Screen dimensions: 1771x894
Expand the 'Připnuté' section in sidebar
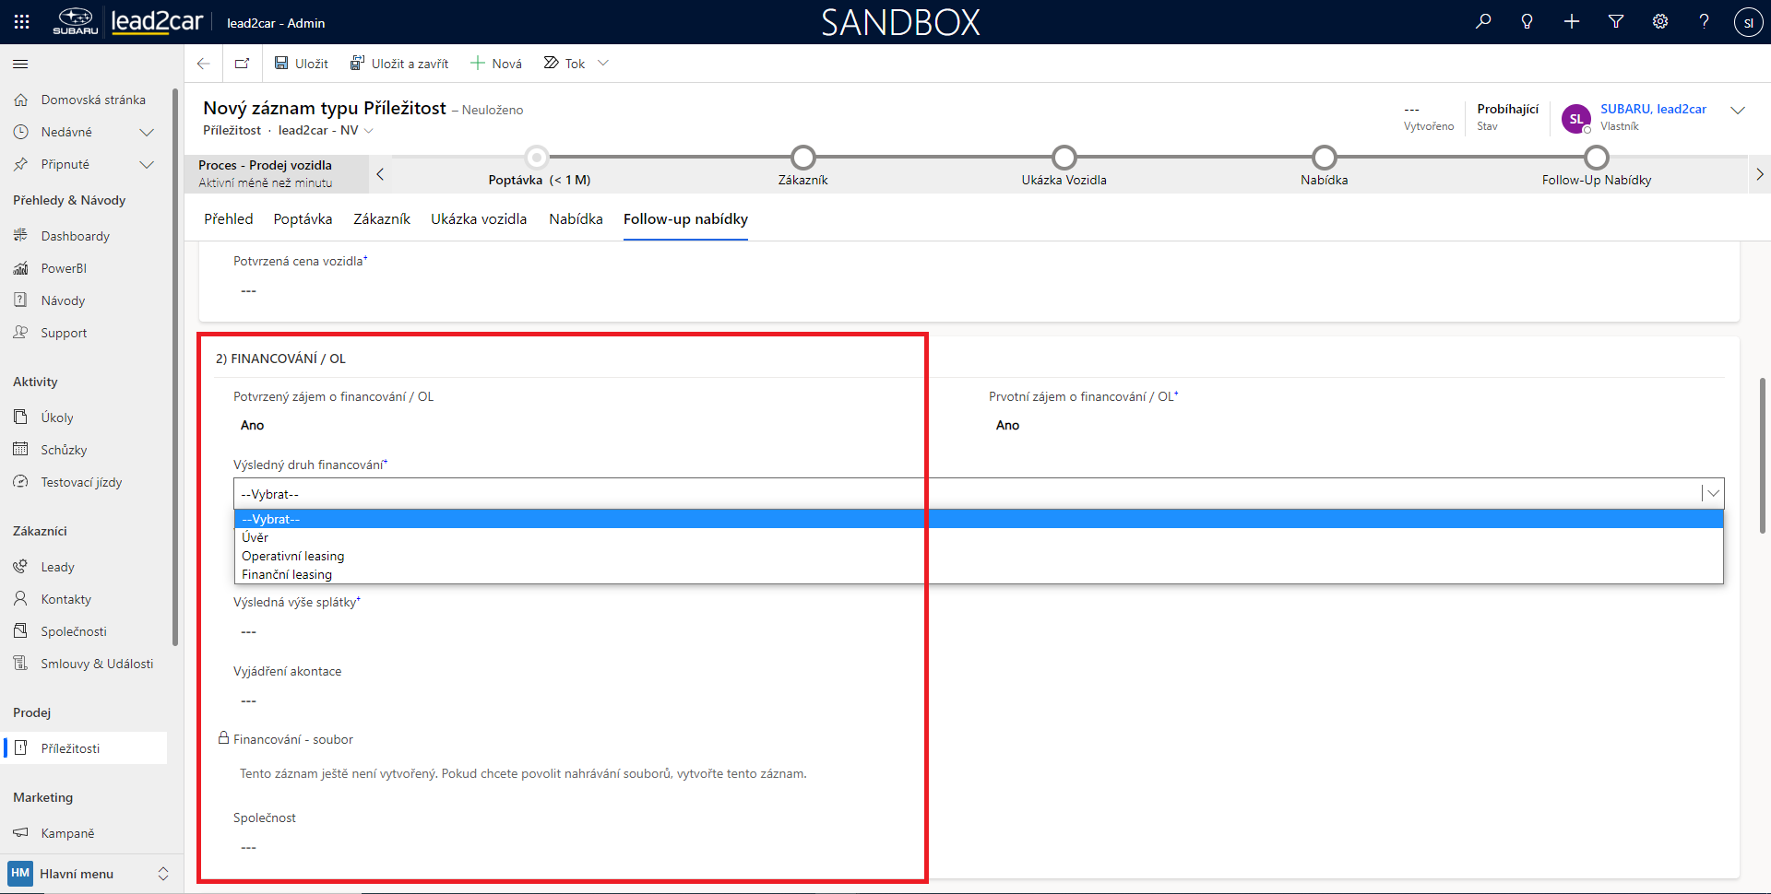coord(146,164)
